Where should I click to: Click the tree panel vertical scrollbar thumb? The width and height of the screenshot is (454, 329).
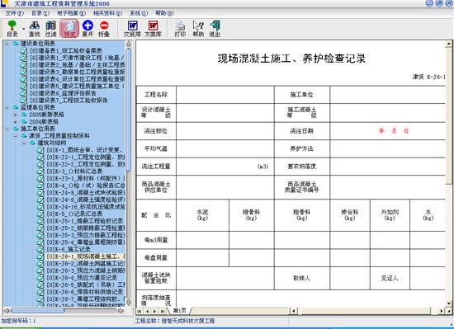tap(129, 110)
